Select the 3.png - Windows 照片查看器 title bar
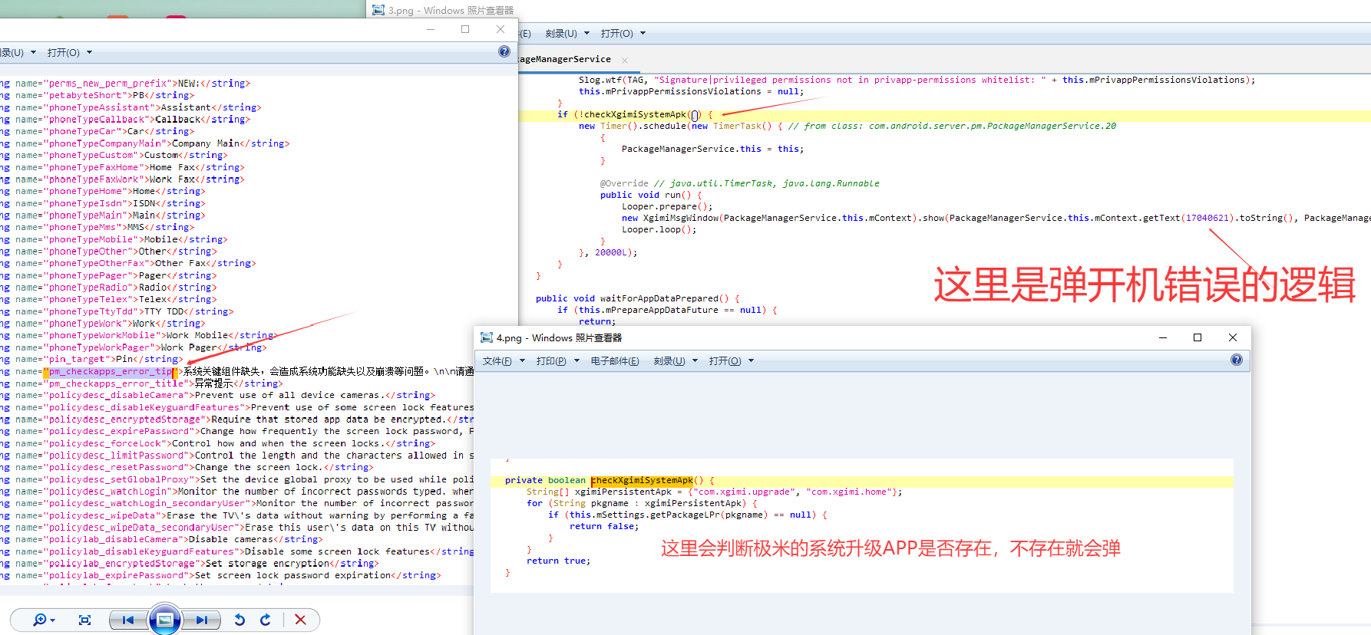Viewport: 1371px width, 635px height. (x=451, y=10)
